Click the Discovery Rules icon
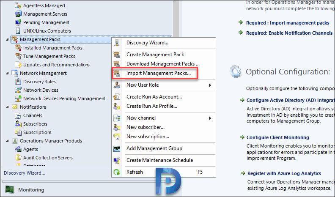This screenshot has width=335, height=197. (18, 82)
